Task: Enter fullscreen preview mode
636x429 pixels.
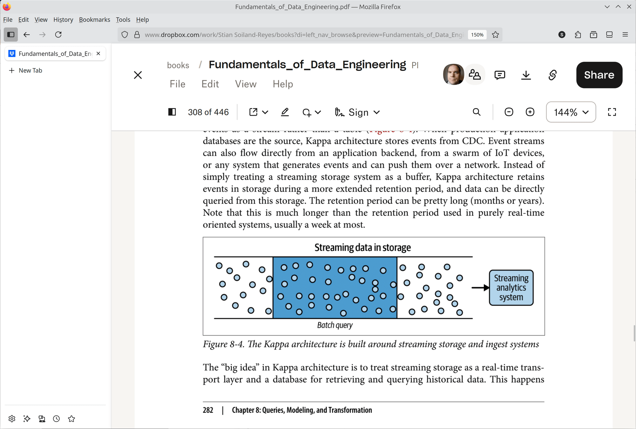Action: (x=612, y=112)
